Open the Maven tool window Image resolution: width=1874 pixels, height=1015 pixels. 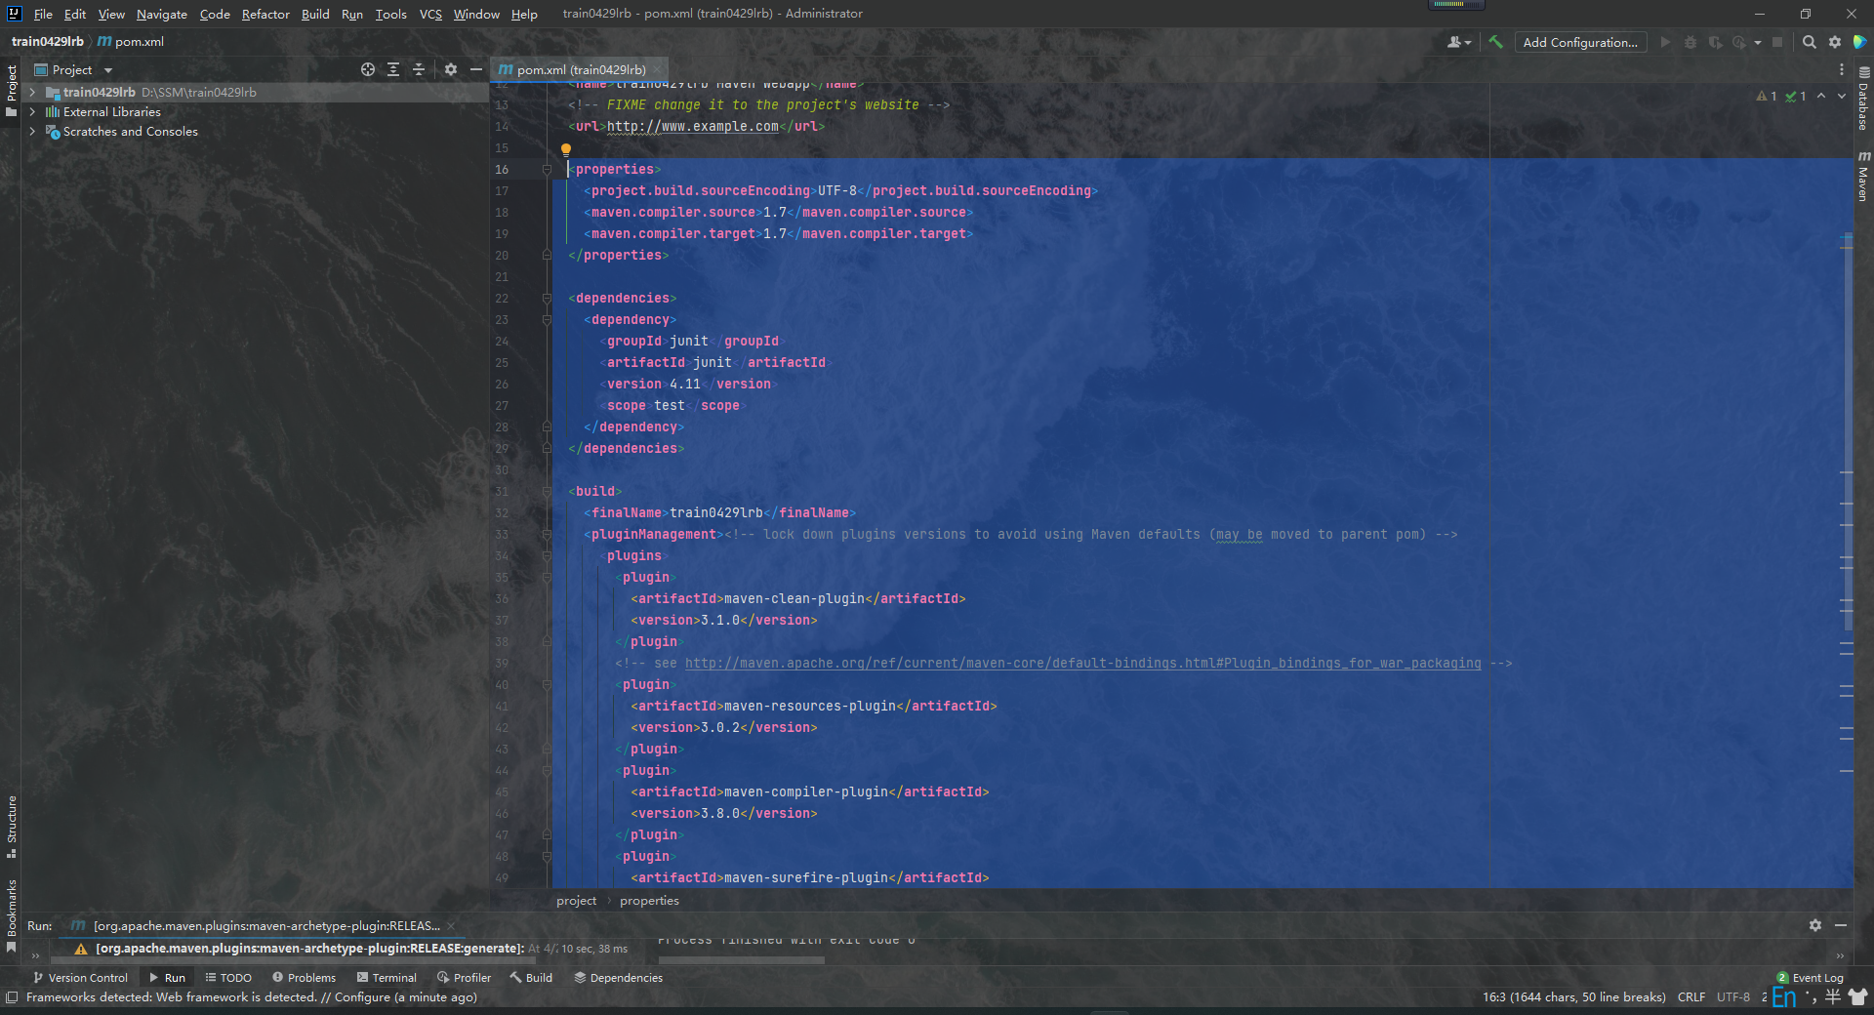coord(1863,177)
